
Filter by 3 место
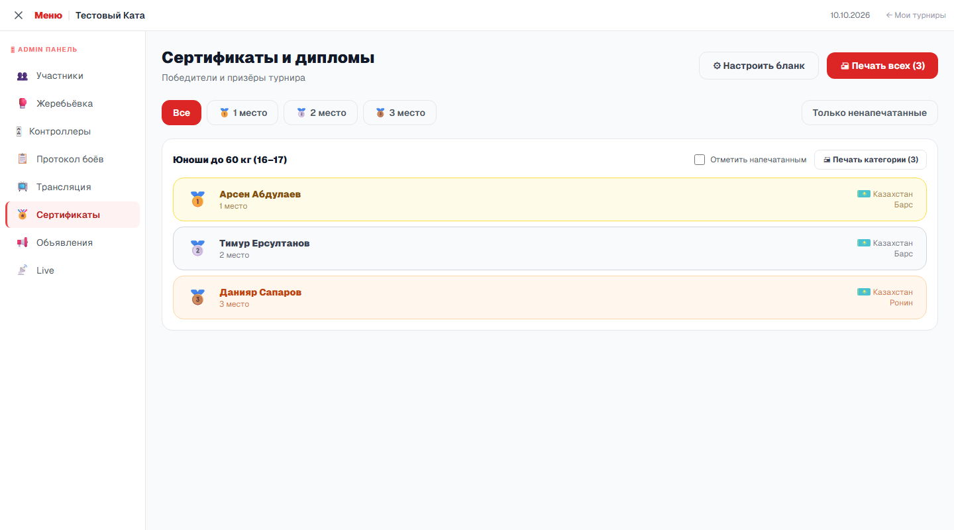tap(399, 113)
